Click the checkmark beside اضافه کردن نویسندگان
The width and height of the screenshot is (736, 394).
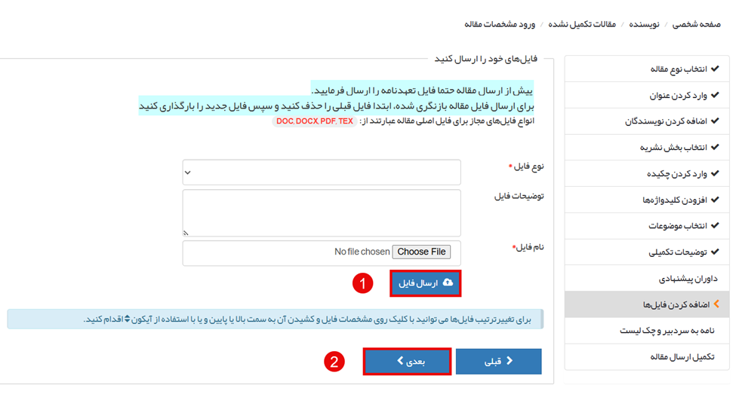tap(715, 121)
